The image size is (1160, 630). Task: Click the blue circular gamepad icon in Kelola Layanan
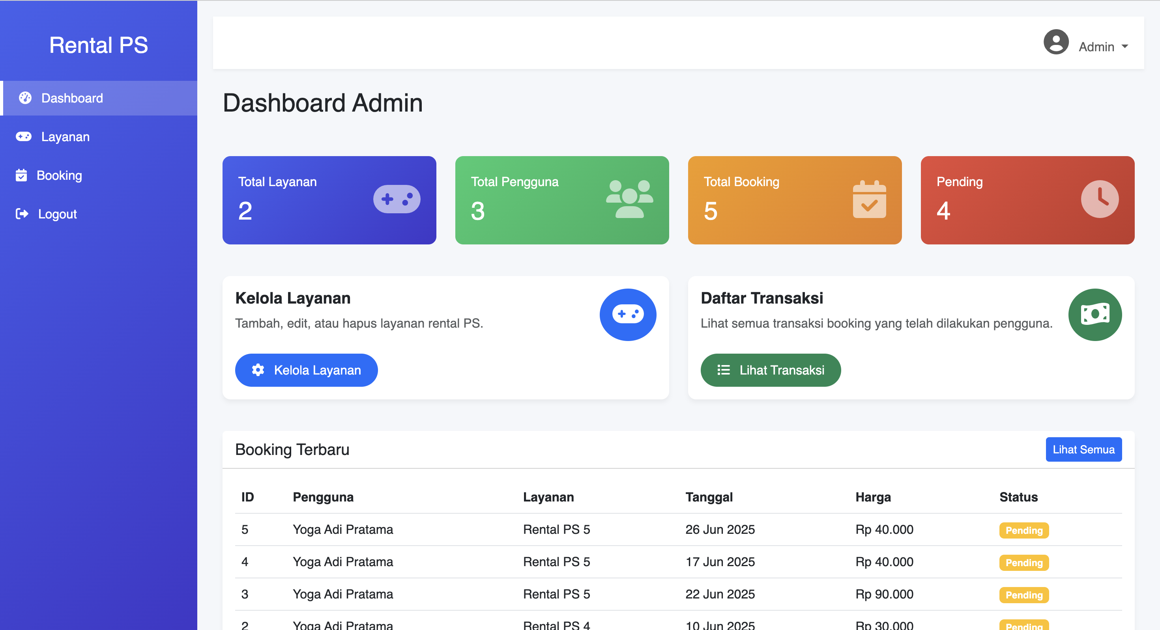pos(628,315)
